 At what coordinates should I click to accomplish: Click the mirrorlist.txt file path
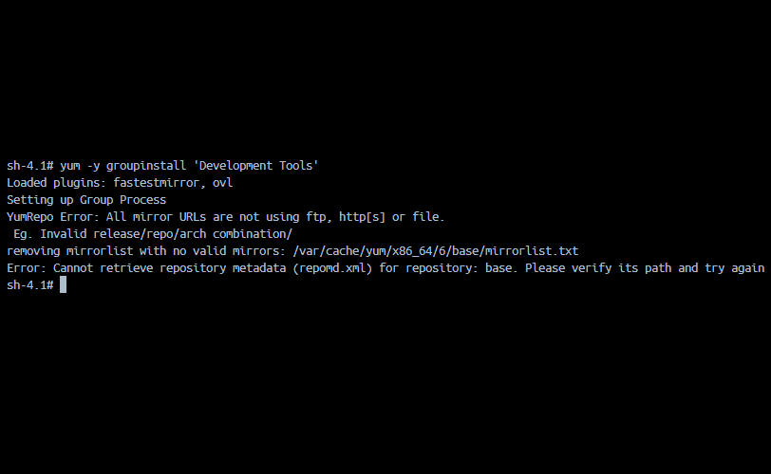tap(436, 251)
